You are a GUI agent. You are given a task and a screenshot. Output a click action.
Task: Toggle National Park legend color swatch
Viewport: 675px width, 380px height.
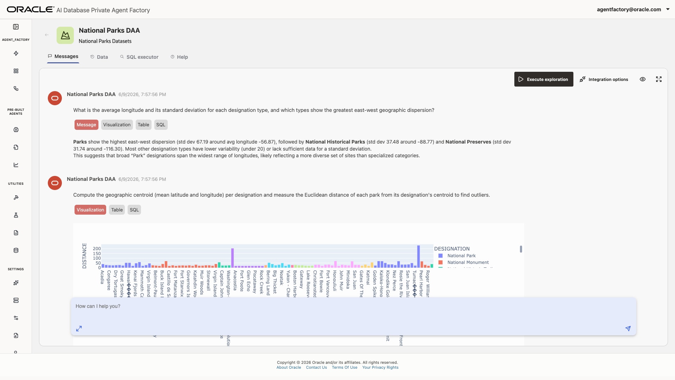[441, 256]
